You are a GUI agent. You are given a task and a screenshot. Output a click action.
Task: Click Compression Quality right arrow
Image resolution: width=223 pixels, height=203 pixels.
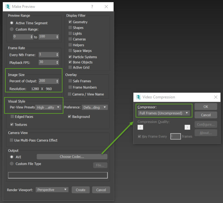coord(187,127)
